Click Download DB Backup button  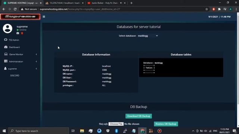[139, 116]
